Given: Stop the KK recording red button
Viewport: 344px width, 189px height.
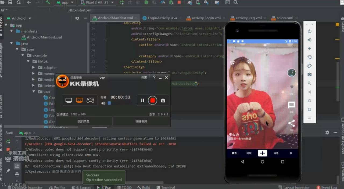Looking at the screenshot, I should click(x=152, y=101).
